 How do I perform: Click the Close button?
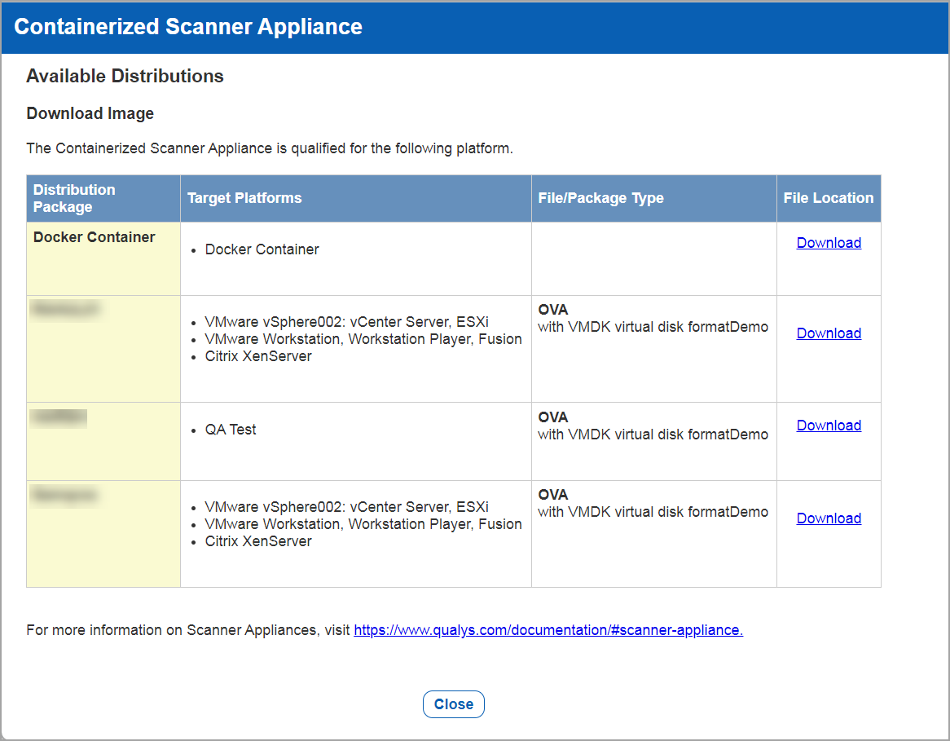pos(453,704)
